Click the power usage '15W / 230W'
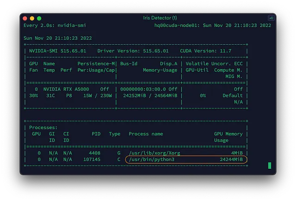 [x=98, y=95]
